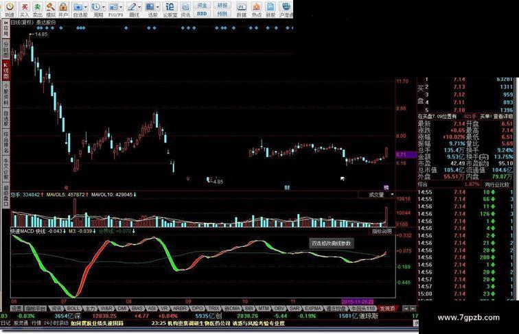Open the 自选股 favorites folder icon
The image size is (519, 334).
(x=78, y=7)
